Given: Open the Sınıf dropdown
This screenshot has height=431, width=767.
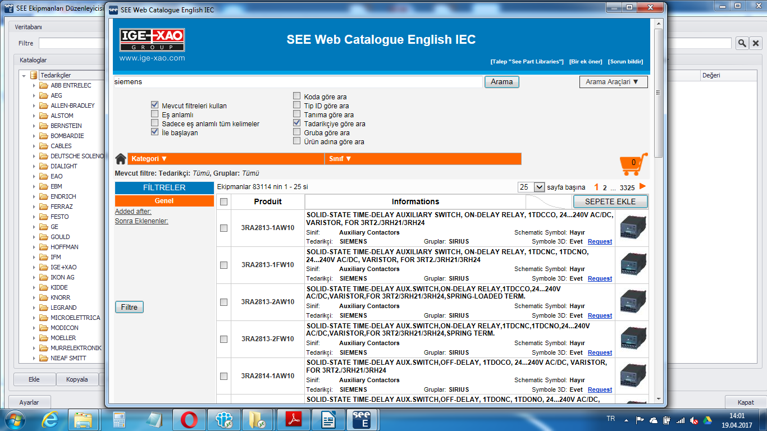Looking at the screenshot, I should click(423, 159).
